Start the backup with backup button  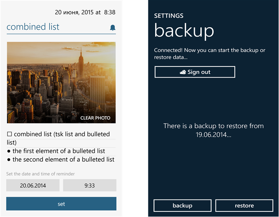pyautogui.click(x=183, y=206)
